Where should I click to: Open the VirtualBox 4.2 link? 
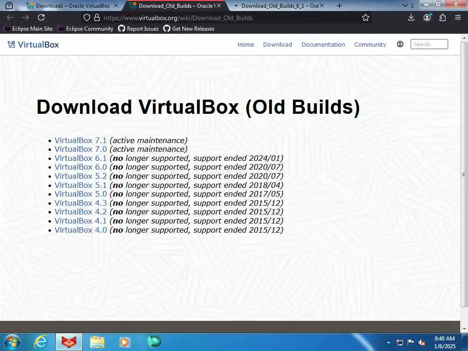pyautogui.click(x=80, y=212)
